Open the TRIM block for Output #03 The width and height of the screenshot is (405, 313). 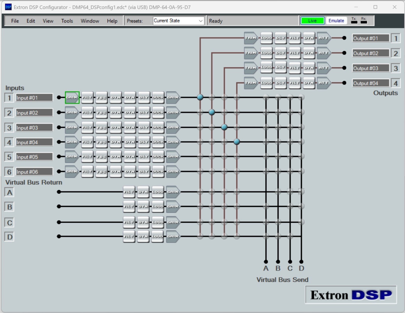[x=251, y=68]
